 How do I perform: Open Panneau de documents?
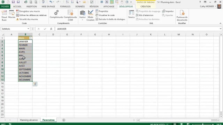pos(182,15)
